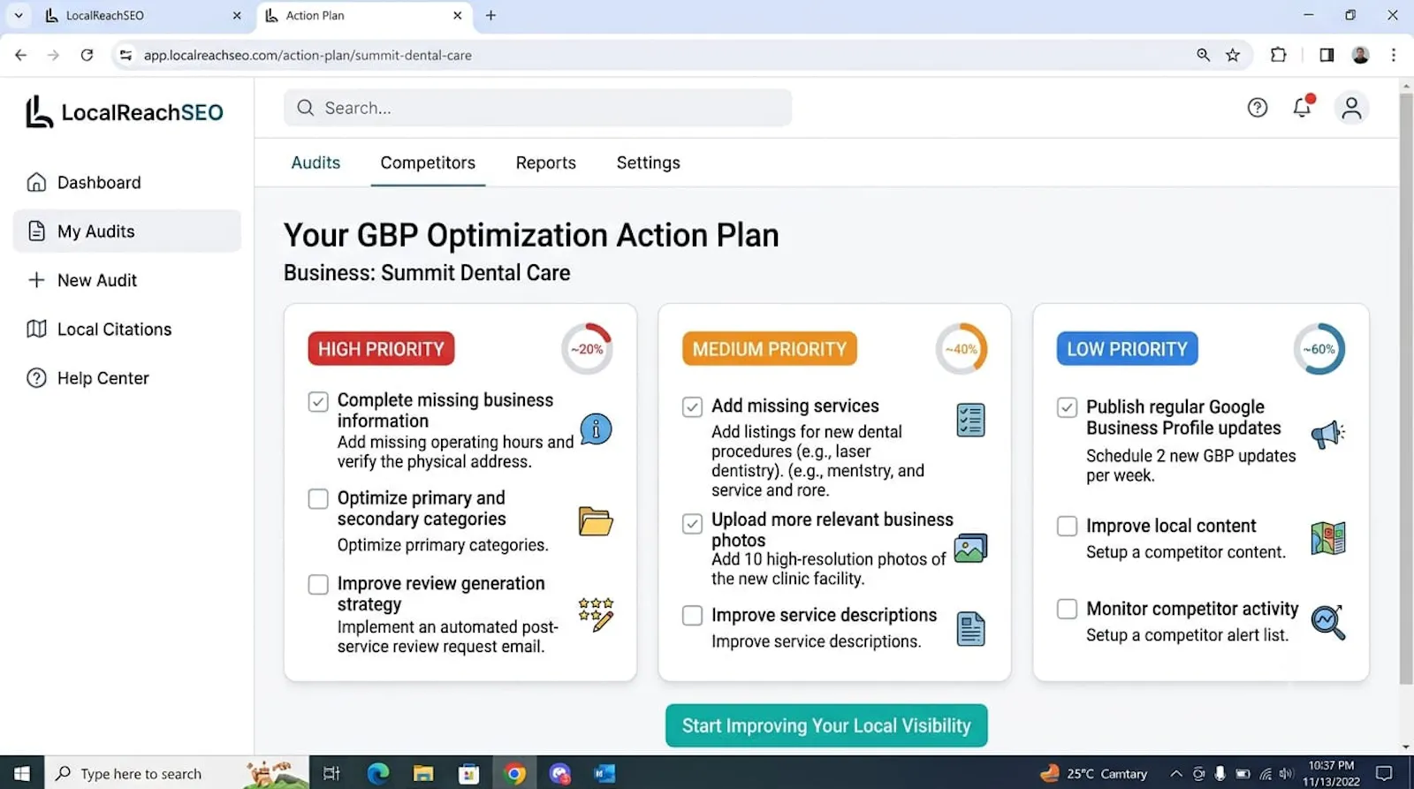Click the LocalReachSEO logo

coord(125,112)
